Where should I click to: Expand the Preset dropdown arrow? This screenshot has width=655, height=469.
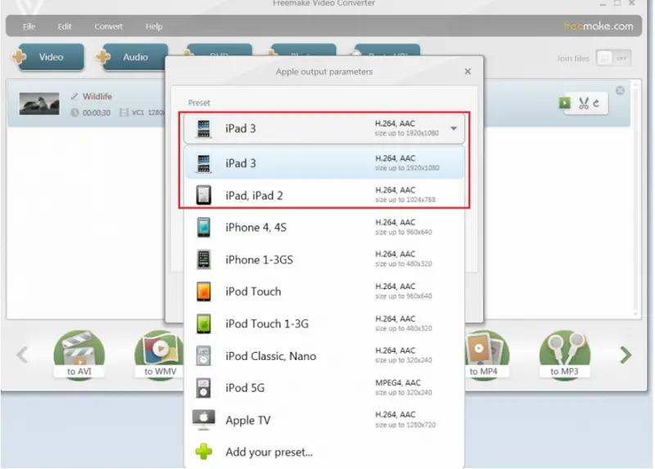click(x=454, y=129)
